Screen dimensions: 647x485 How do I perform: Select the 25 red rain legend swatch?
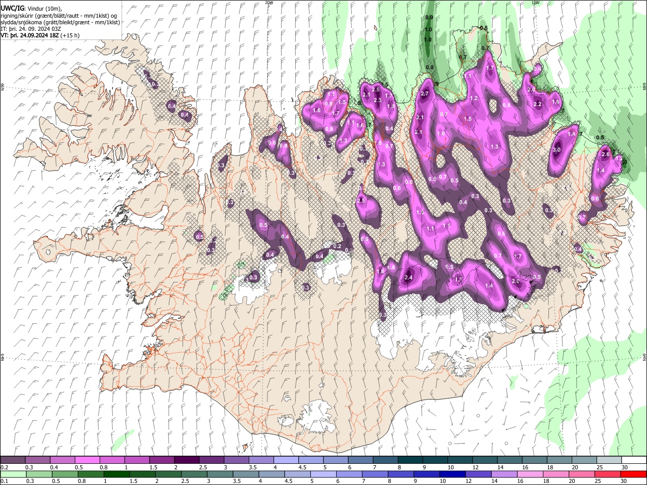[608, 474]
